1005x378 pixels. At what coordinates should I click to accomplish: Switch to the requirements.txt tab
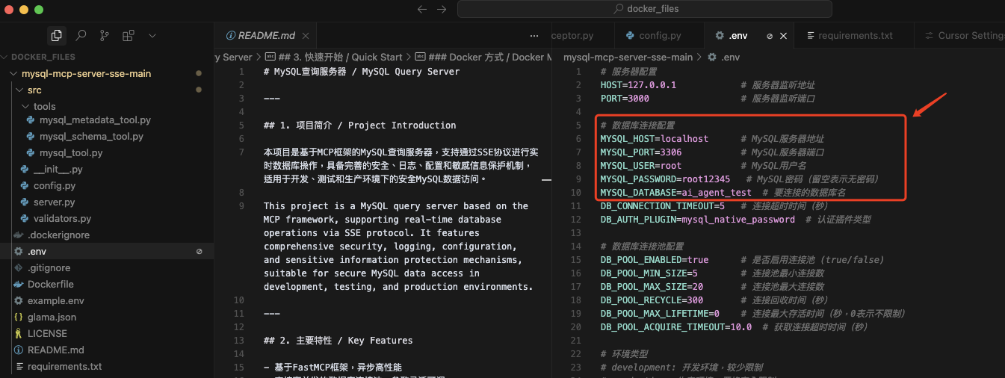[855, 35]
